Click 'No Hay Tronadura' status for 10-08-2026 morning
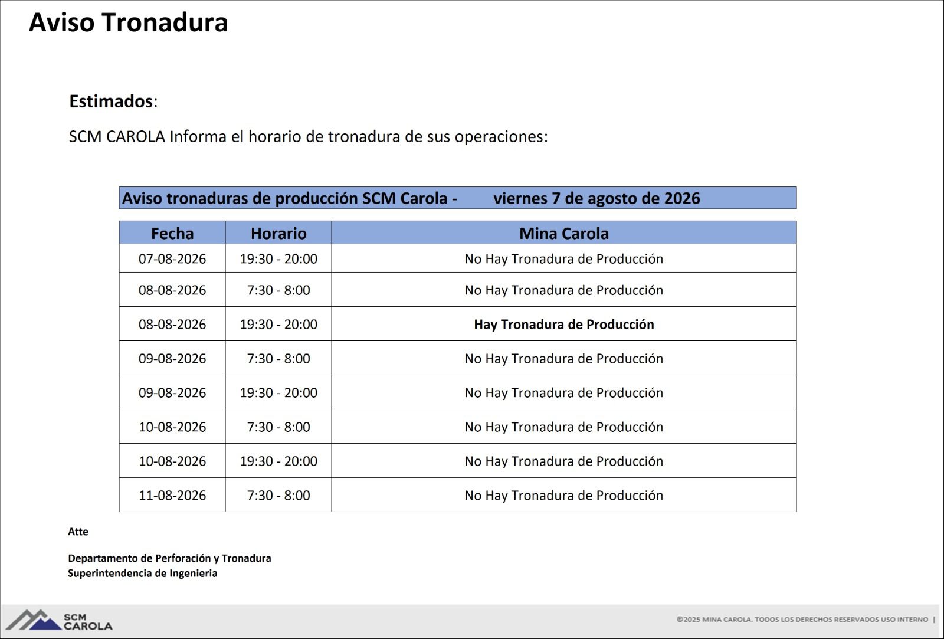This screenshot has width=944, height=639. click(564, 427)
